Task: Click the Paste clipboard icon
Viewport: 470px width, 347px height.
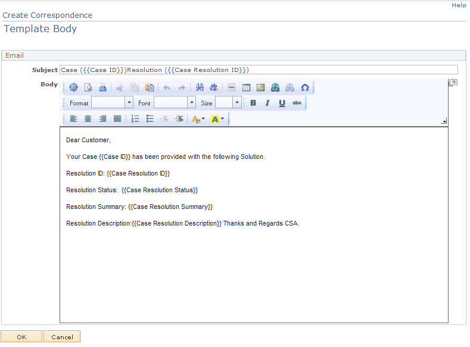Action: pos(150,87)
